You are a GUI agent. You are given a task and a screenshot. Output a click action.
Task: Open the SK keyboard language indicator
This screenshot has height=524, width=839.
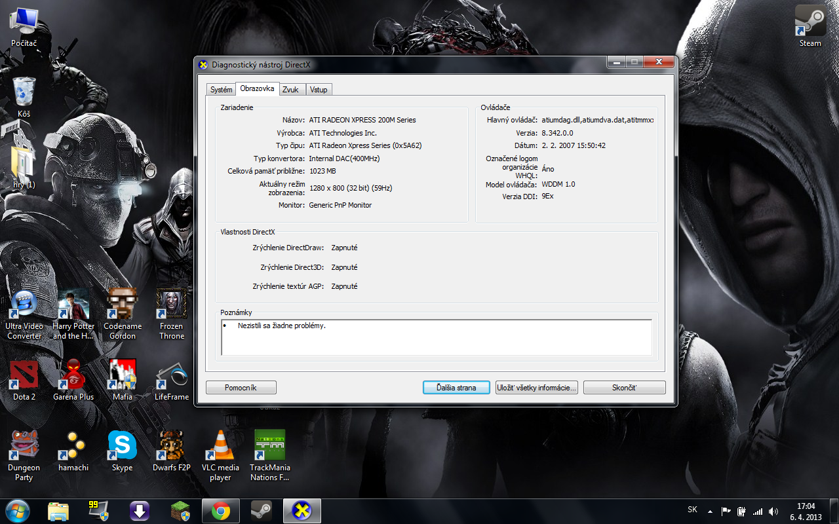point(692,510)
